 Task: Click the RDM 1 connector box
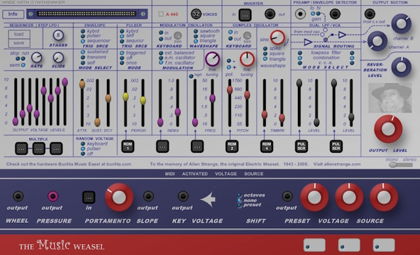(x=128, y=146)
